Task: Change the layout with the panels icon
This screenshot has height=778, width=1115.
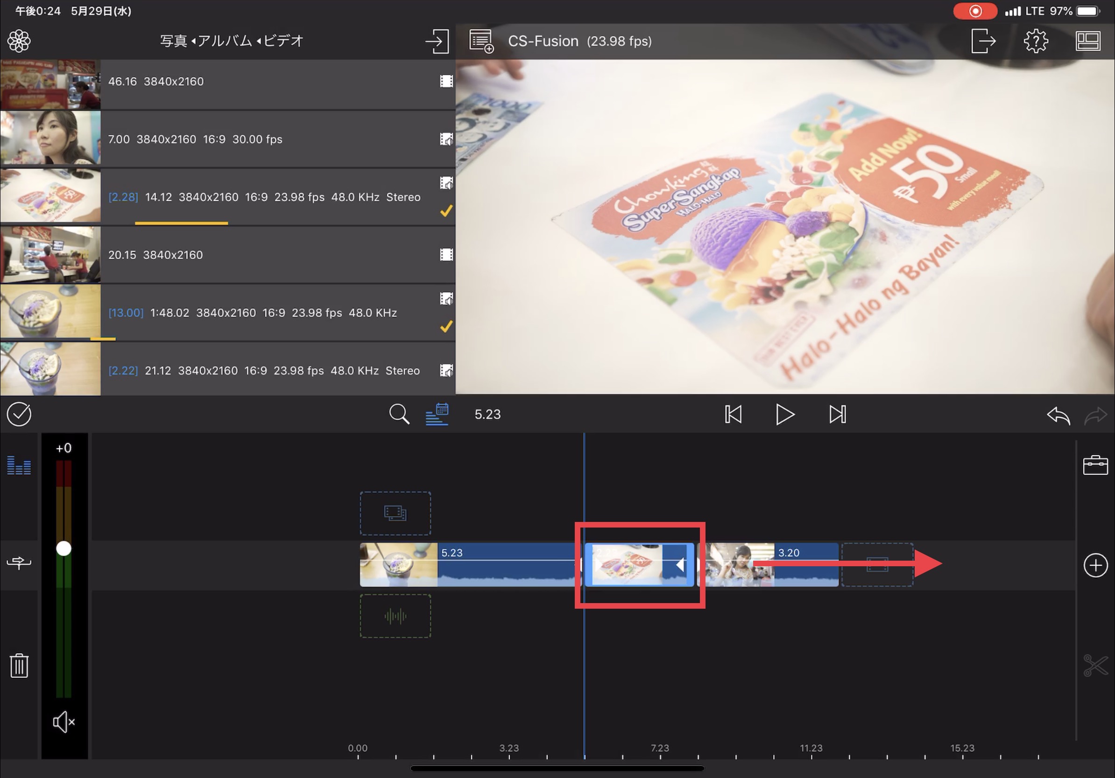Action: pos(1087,41)
